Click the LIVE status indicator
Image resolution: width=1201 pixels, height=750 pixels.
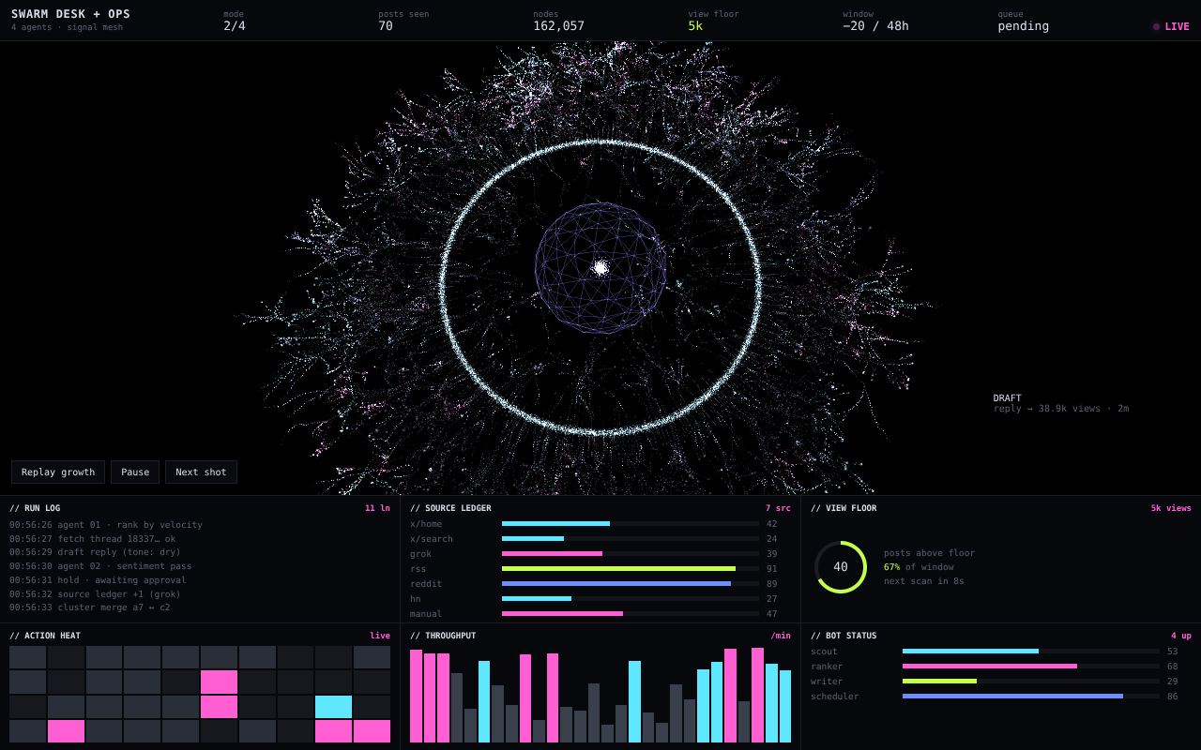(1171, 26)
